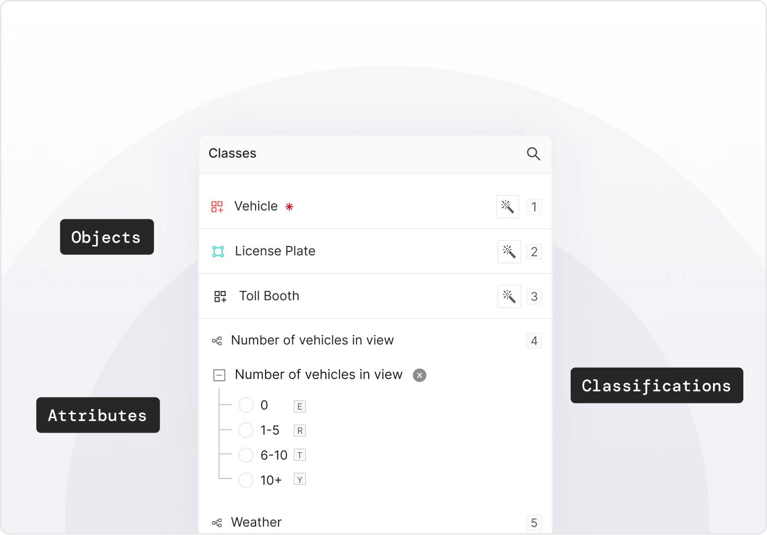This screenshot has width=767, height=535.
Task: Click the teal License Plate polygon icon
Action: [x=218, y=251]
